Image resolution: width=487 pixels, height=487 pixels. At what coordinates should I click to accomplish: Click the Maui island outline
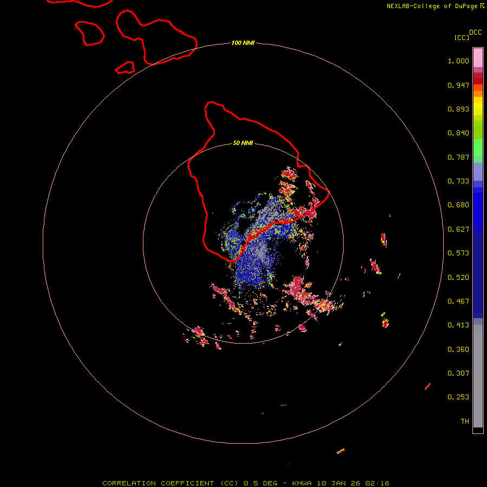[156, 37]
